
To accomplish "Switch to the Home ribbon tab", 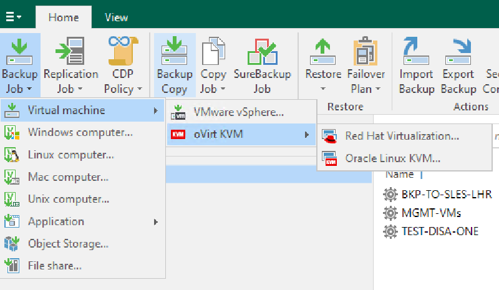I will (64, 17).
